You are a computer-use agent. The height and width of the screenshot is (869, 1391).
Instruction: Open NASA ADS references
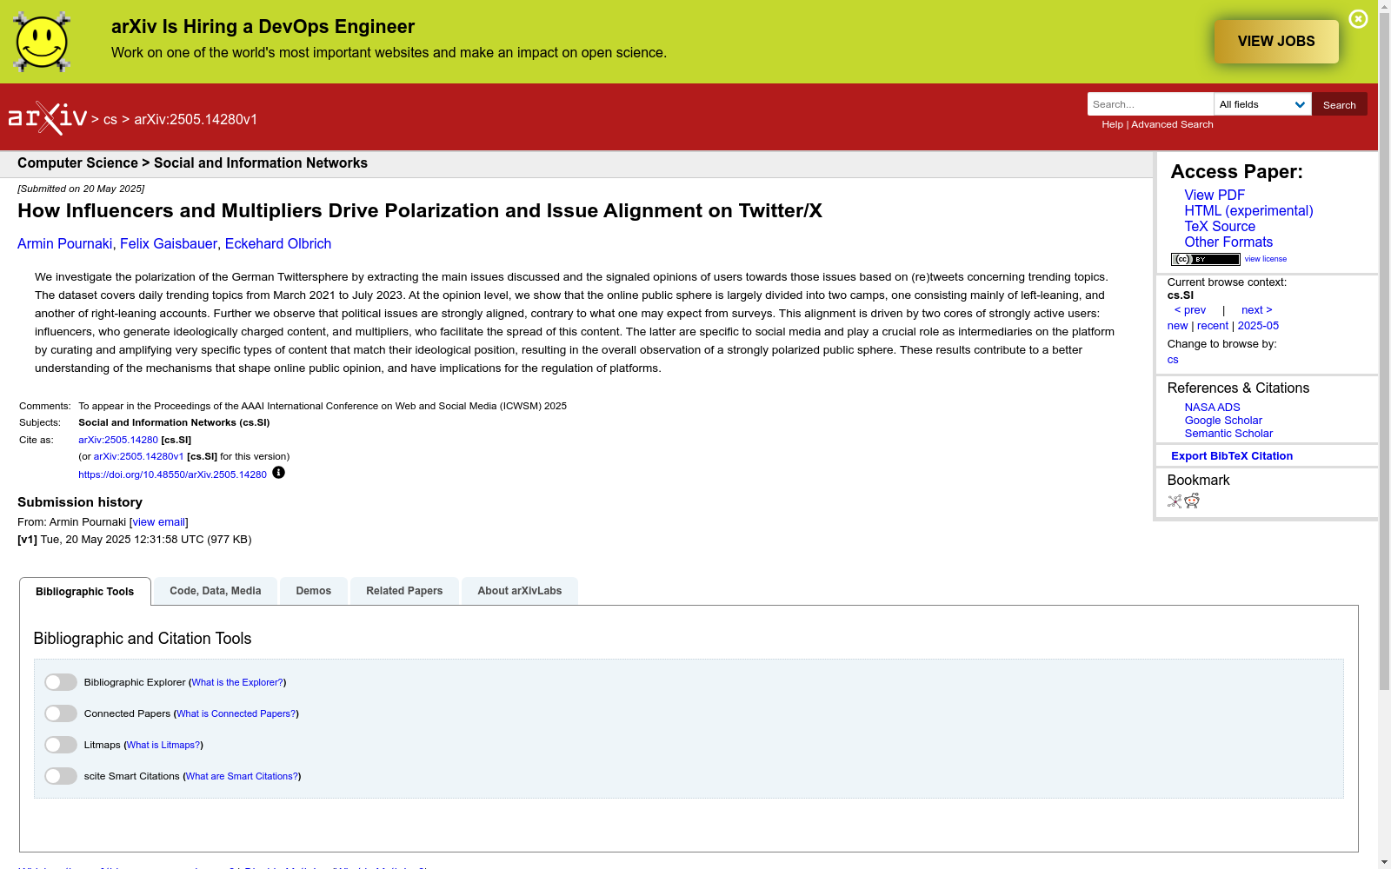coord(1212,408)
